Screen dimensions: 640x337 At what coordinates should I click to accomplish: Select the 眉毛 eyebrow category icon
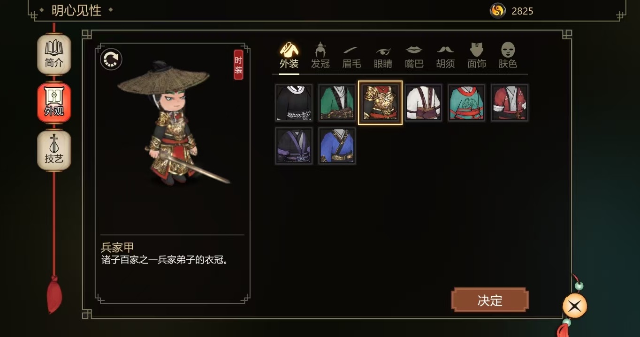tap(351, 55)
